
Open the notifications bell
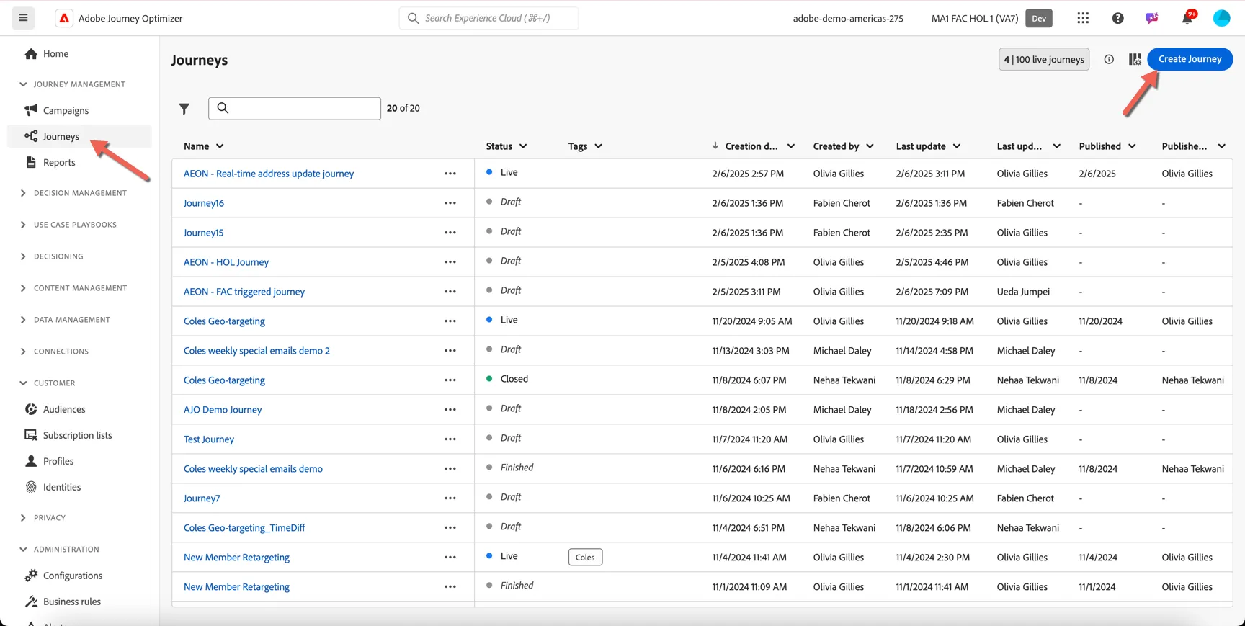[1187, 18]
